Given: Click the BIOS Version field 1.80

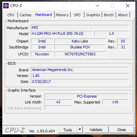Looking at the screenshot, I should (x=80, y=76).
